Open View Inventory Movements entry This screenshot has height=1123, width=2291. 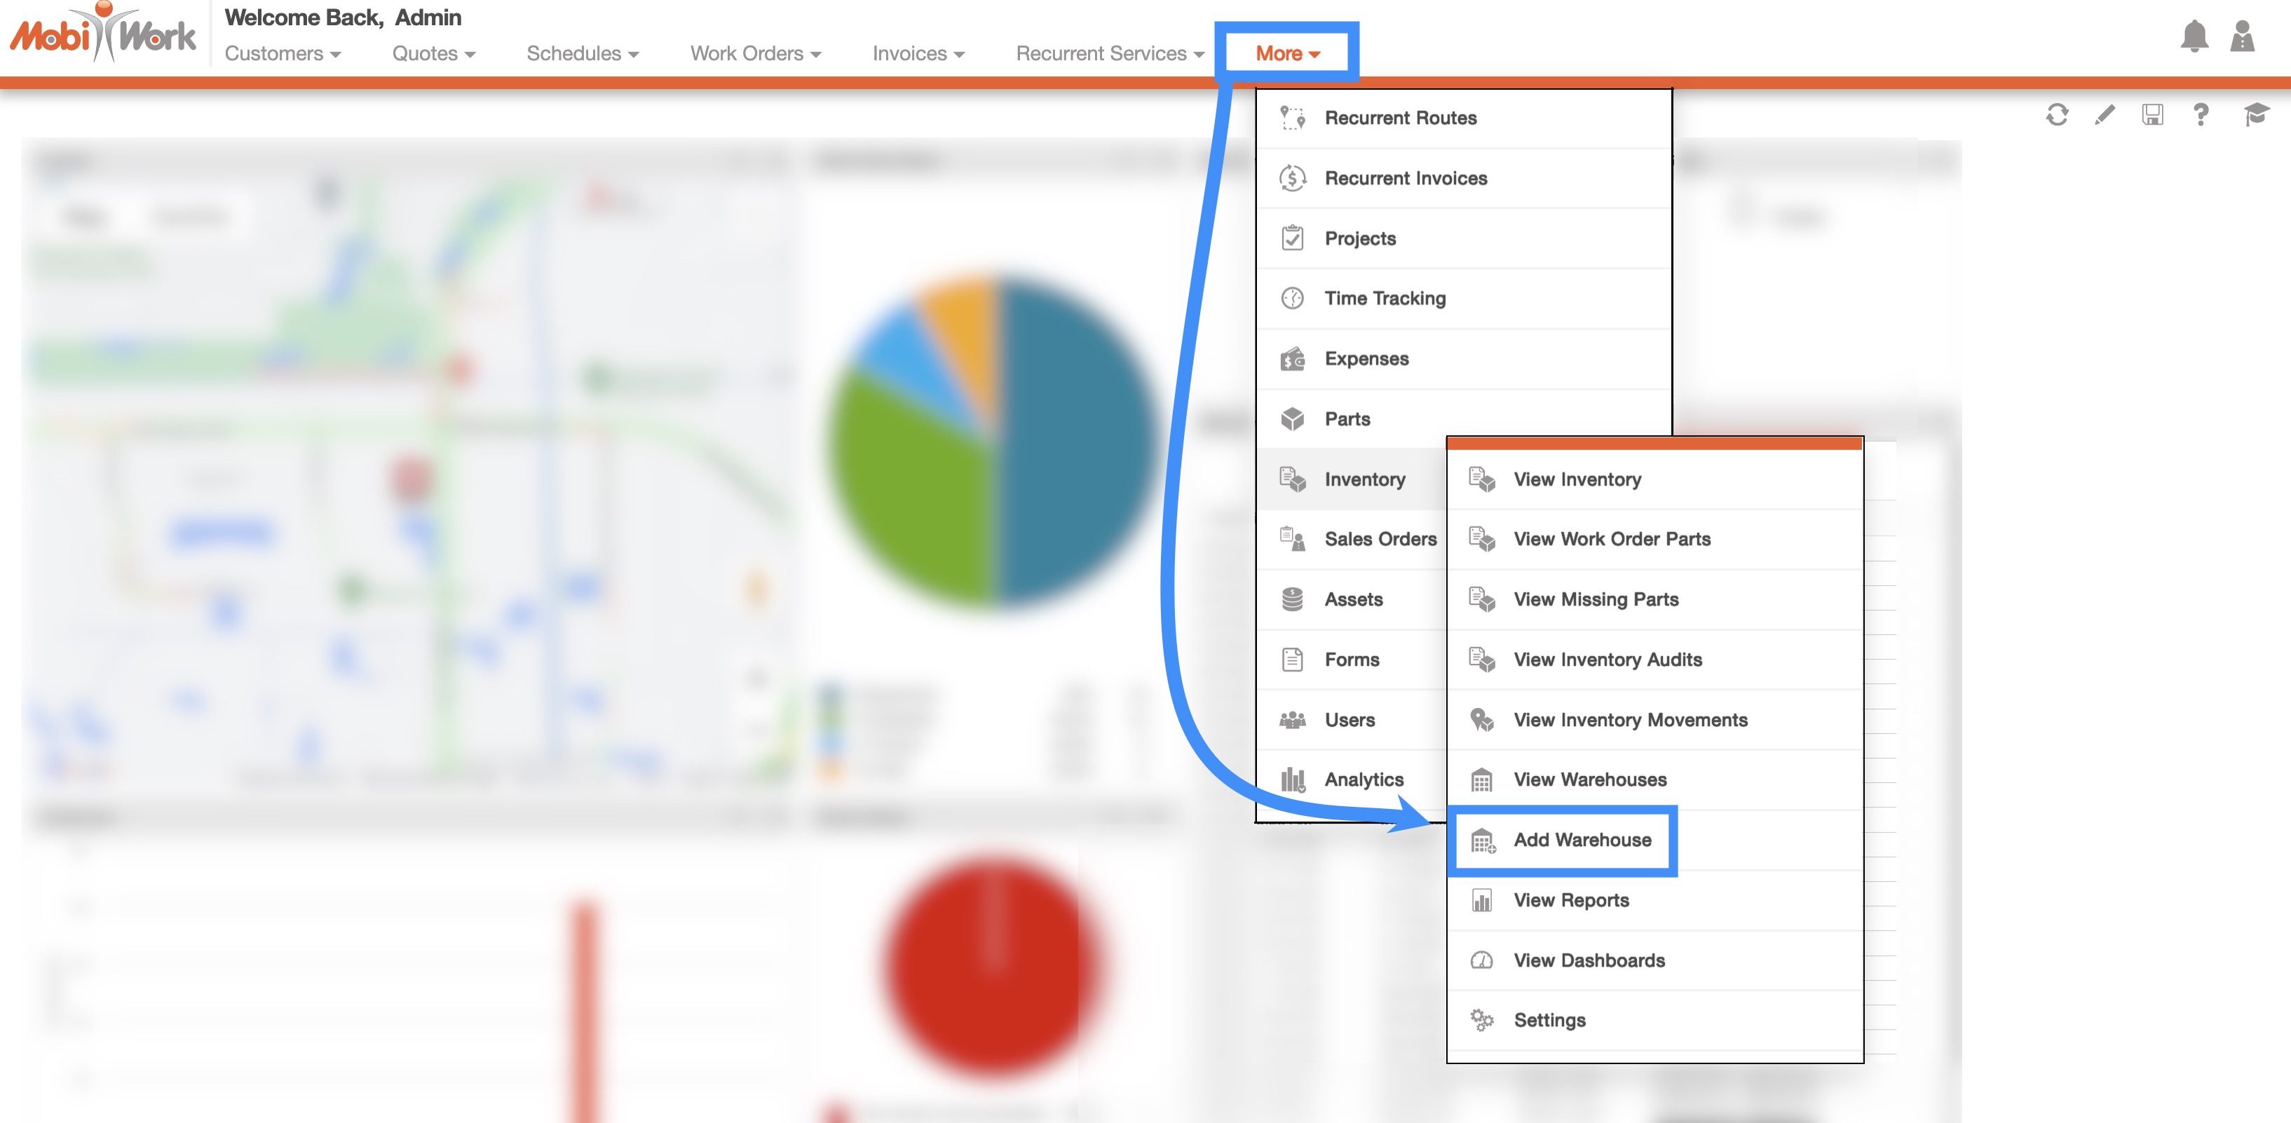click(1629, 720)
